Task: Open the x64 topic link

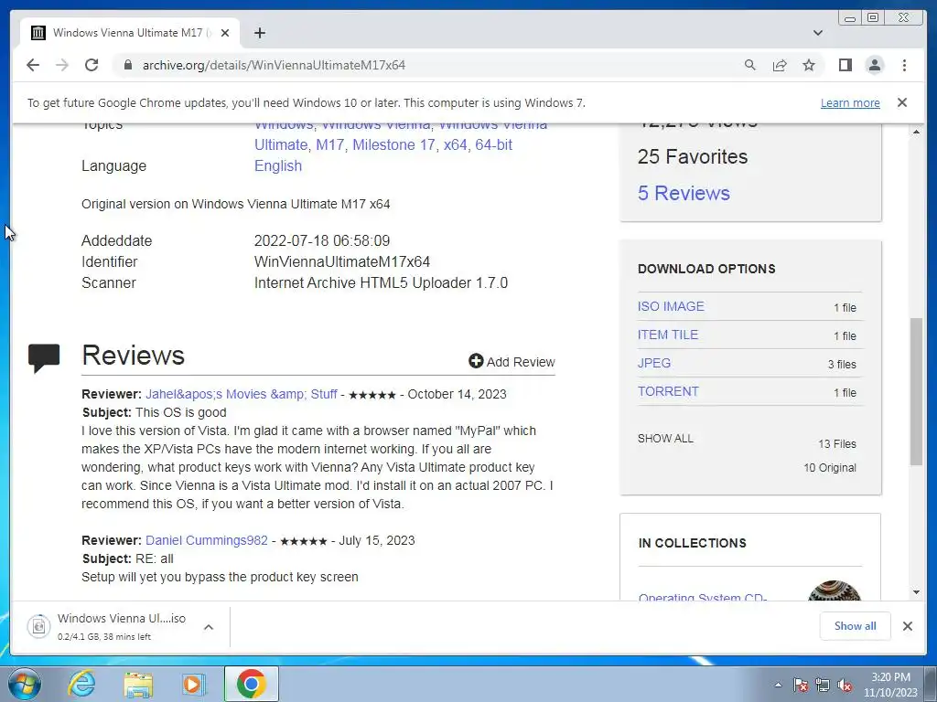Action: (x=456, y=145)
